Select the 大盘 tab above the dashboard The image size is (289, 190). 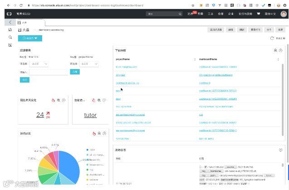click(30, 23)
